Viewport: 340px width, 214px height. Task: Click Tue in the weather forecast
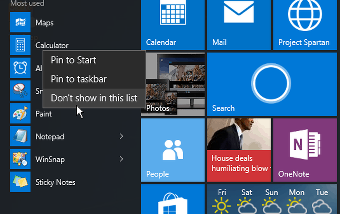click(x=322, y=192)
